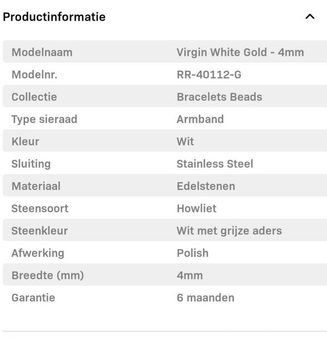Click the Wit met grijze aders value
Viewport: 327px width, 342px height.
(x=229, y=231)
